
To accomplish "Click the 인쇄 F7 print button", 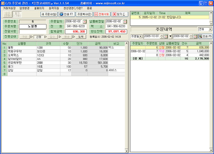I will pyautogui.click(x=66, y=14).
